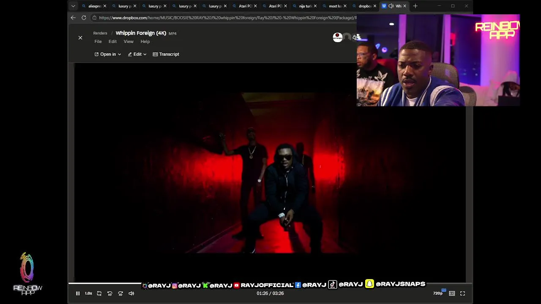Go to Renders breadcrumb folder

[100, 33]
